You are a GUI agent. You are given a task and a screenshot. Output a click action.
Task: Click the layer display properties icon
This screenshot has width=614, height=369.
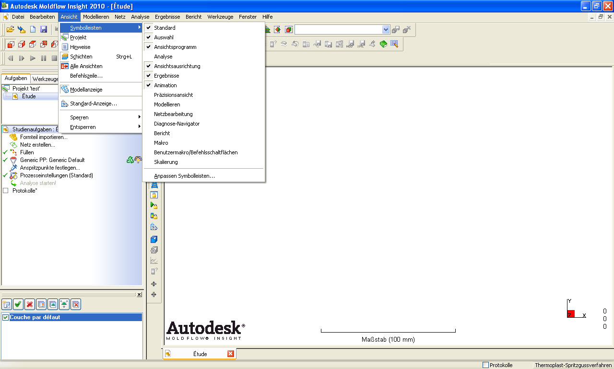click(41, 304)
